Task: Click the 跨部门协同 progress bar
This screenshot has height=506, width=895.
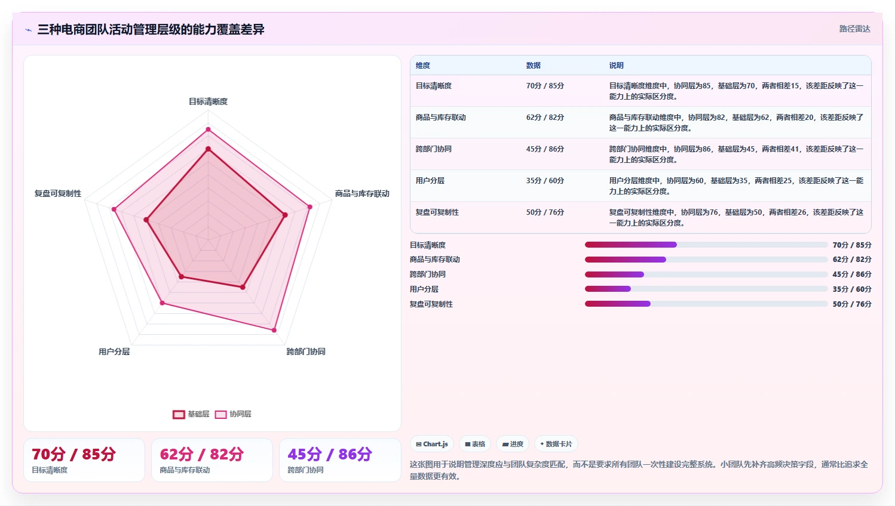Action: 706,274
